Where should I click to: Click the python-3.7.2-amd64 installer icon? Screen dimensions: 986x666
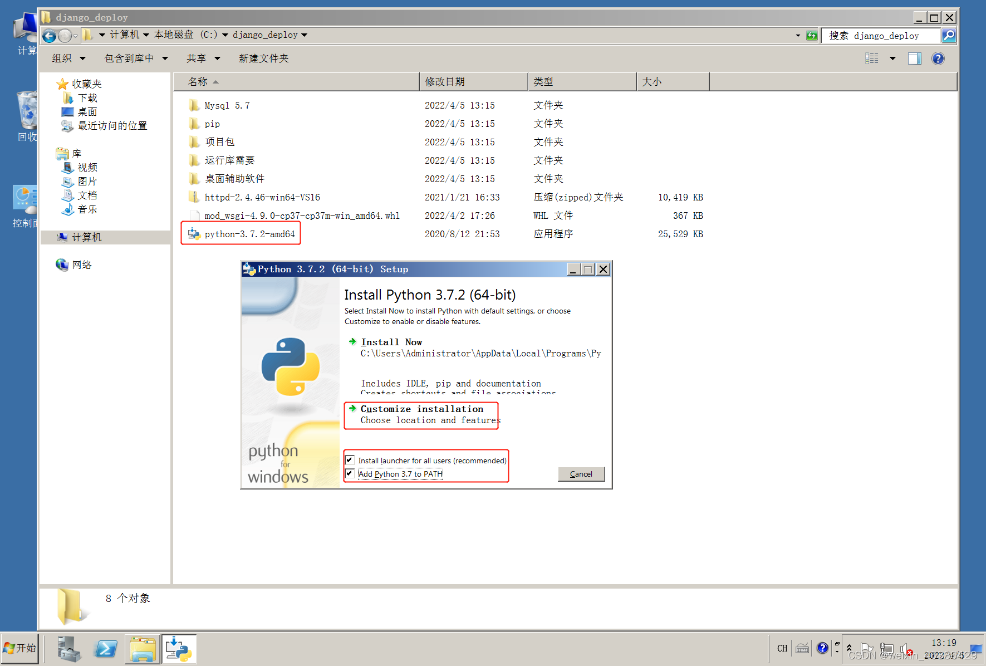pos(194,234)
